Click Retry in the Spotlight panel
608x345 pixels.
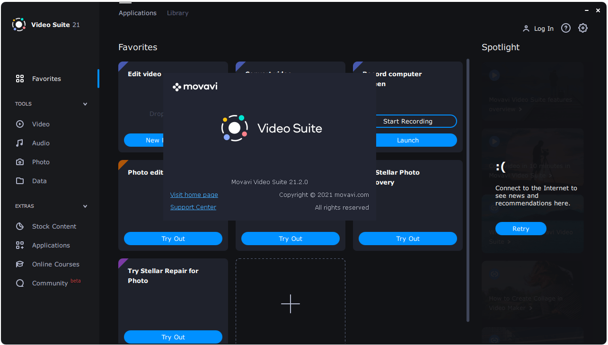(x=521, y=229)
